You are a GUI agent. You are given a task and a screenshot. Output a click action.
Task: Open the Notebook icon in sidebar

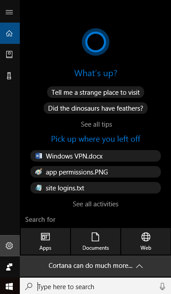[x=9, y=54]
